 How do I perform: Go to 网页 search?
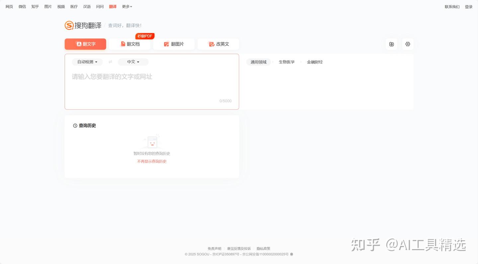click(x=9, y=7)
